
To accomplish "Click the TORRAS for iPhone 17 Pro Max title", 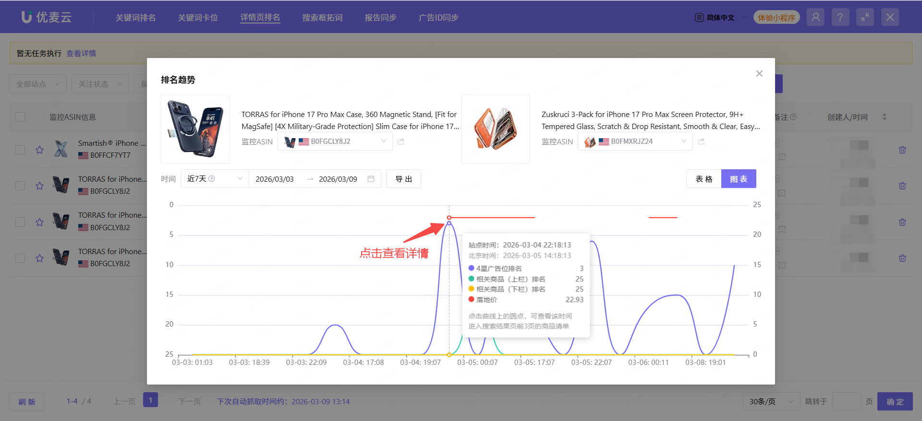I will click(x=350, y=120).
